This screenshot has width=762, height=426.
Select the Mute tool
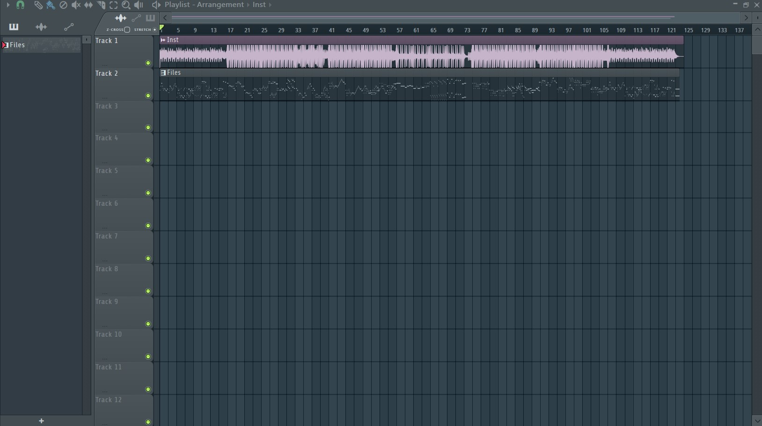[76, 5]
